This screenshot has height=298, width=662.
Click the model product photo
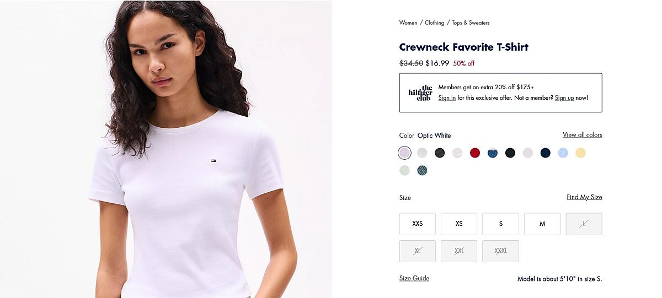[165, 149]
